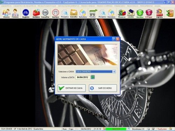Image resolution: width=175 pixels, height=131 pixels.
Task: Open the PEDIDO COMPRAS menu
Action: pyautogui.click(x=105, y=6)
